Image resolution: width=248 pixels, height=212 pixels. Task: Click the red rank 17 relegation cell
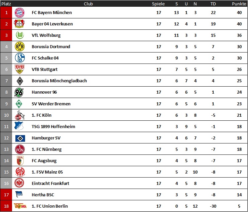point(6,195)
